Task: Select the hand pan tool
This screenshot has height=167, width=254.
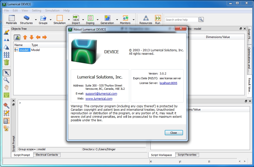Action: click(x=6, y=88)
